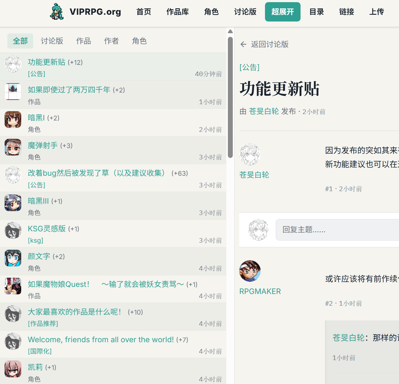Image resolution: width=399 pixels, height=384 pixels.
Task: Click avatar beside KSG灵感版 thread
Action: (x=13, y=230)
